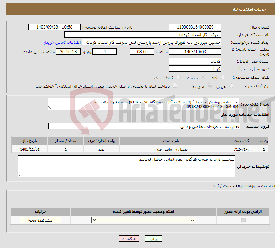Click the چاپ print button
The height and width of the screenshot is (248, 275).
point(153,239)
